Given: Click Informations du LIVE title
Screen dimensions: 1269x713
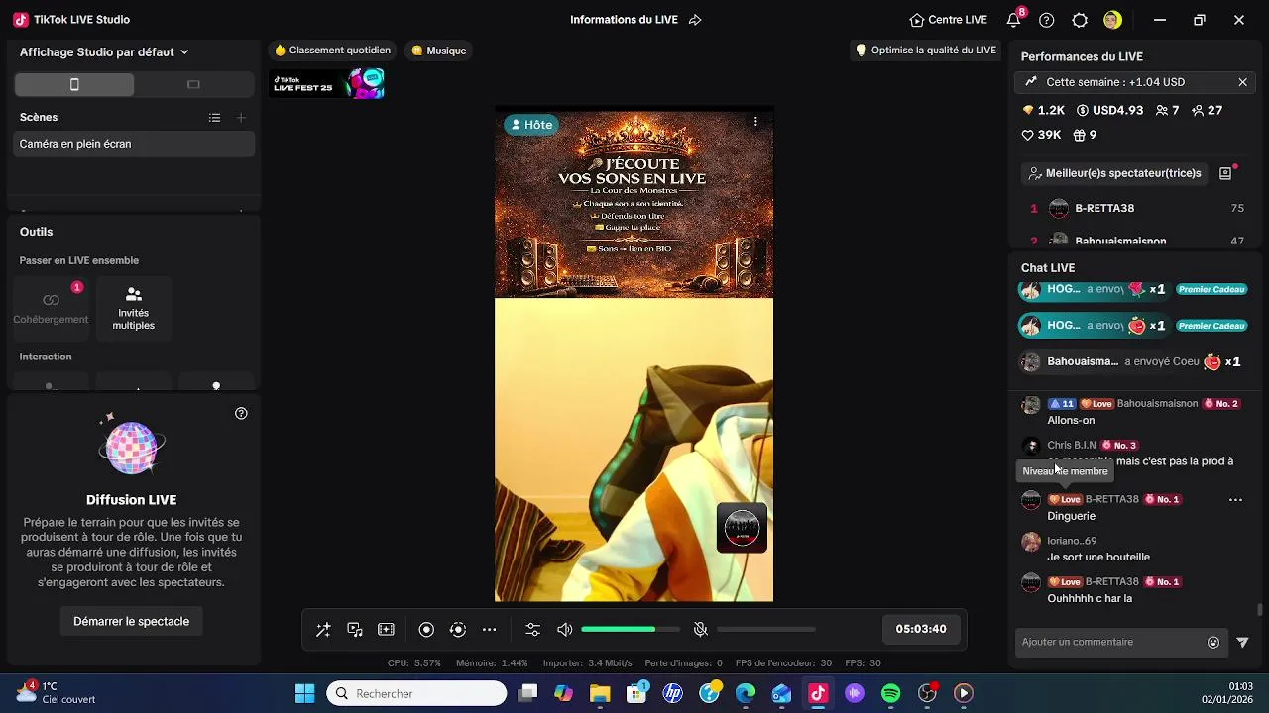Looking at the screenshot, I should click(x=624, y=20).
